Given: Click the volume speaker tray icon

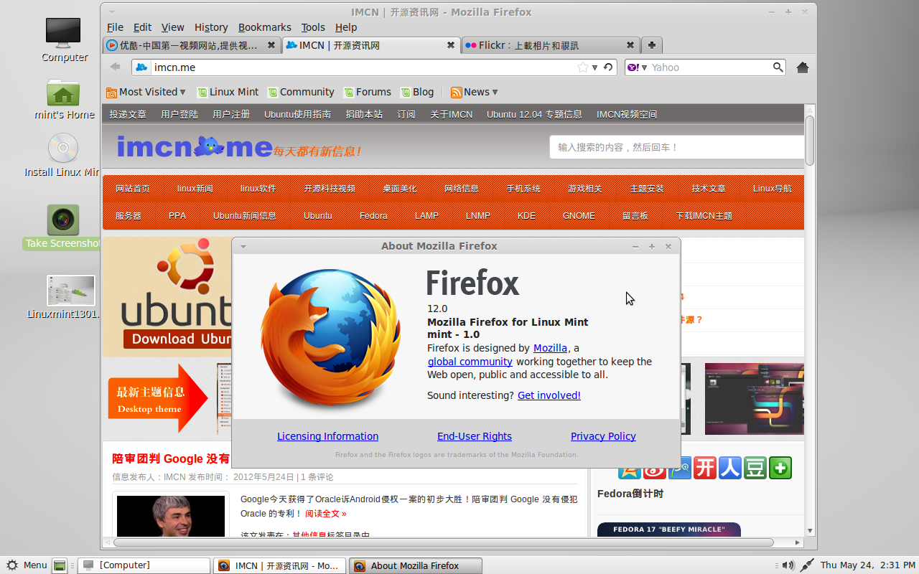Looking at the screenshot, I should tap(788, 565).
